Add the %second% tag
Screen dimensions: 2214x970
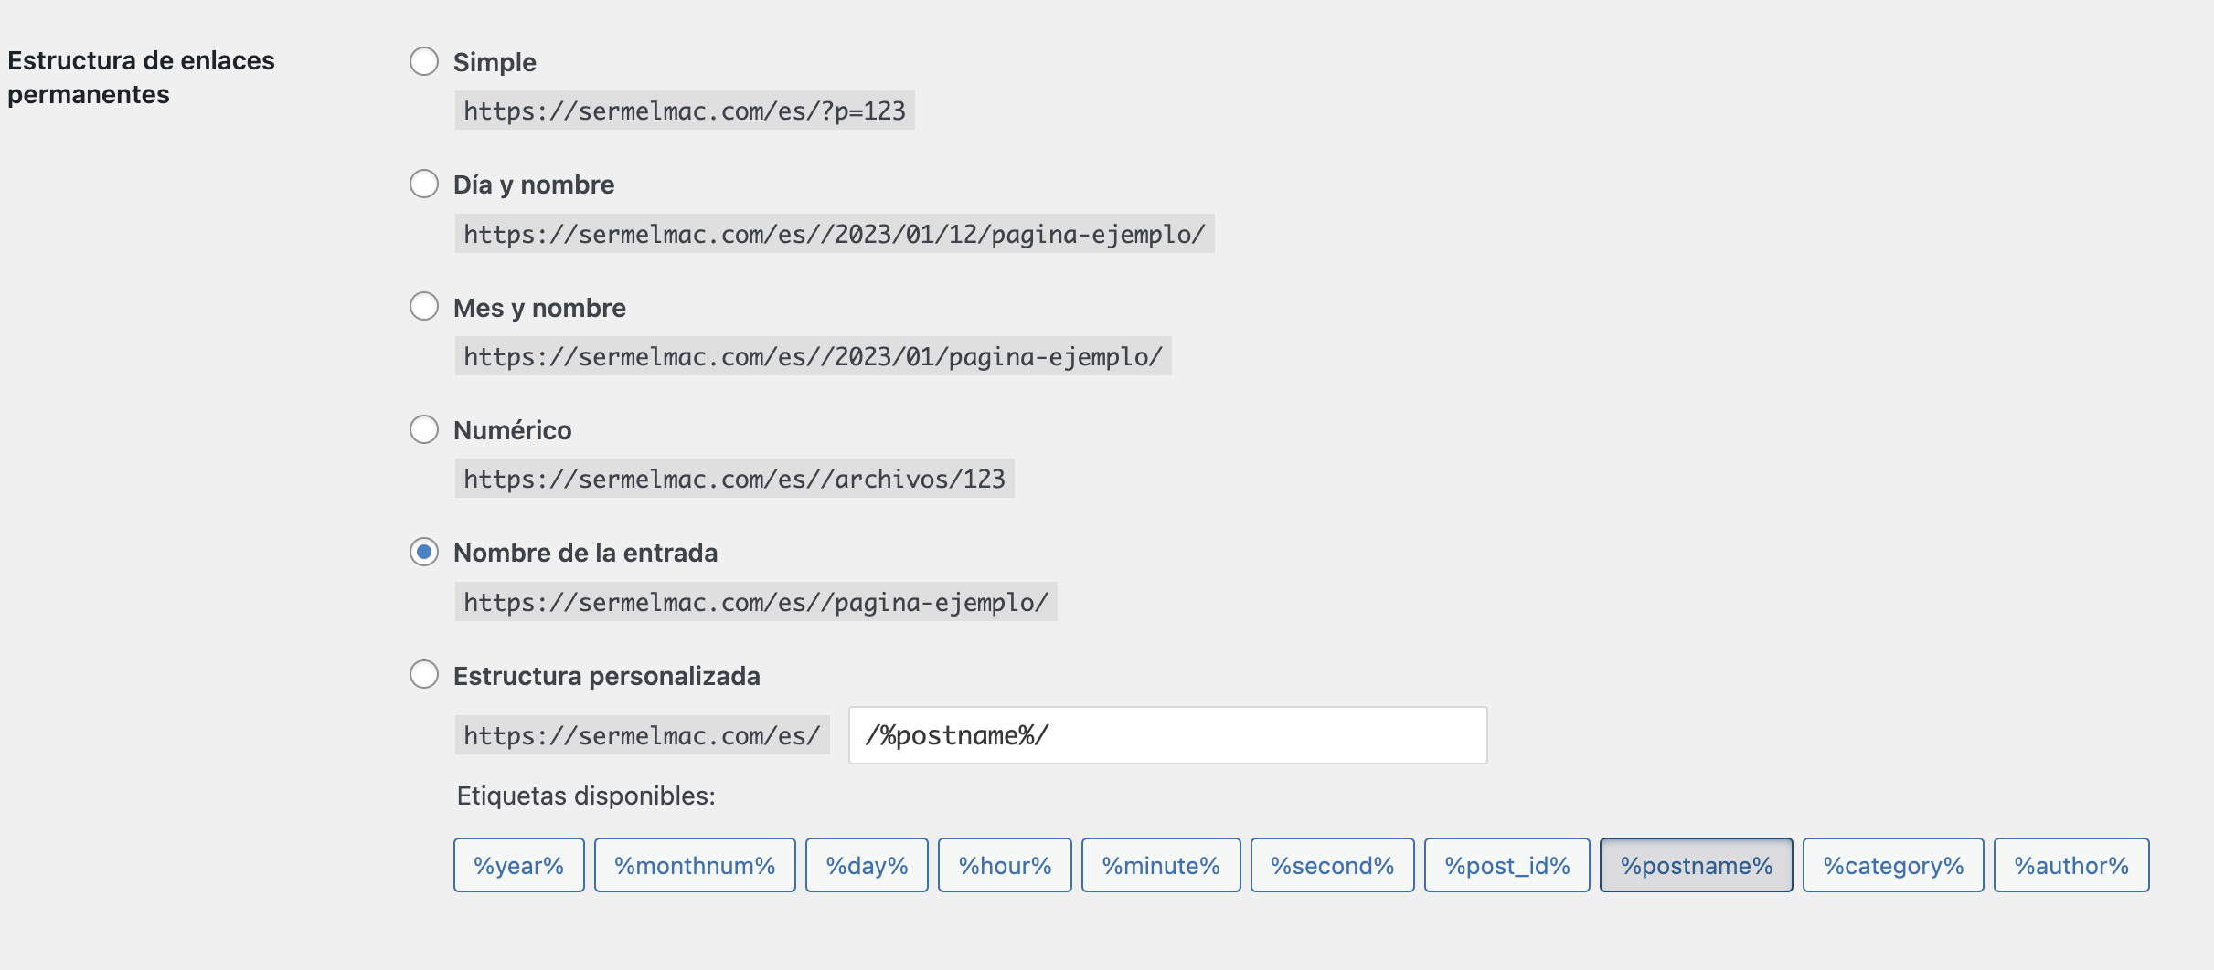[1332, 865]
